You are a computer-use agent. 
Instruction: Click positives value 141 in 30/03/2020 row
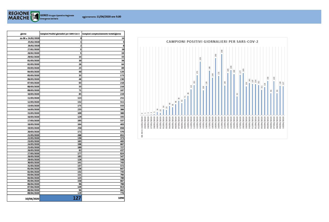click(61, 163)
